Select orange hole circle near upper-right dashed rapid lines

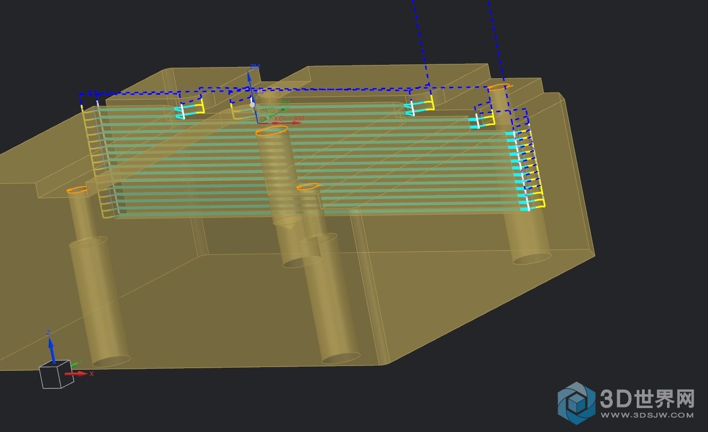(500, 86)
